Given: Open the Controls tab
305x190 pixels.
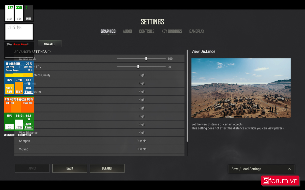Looking at the screenshot, I should (x=147, y=31).
